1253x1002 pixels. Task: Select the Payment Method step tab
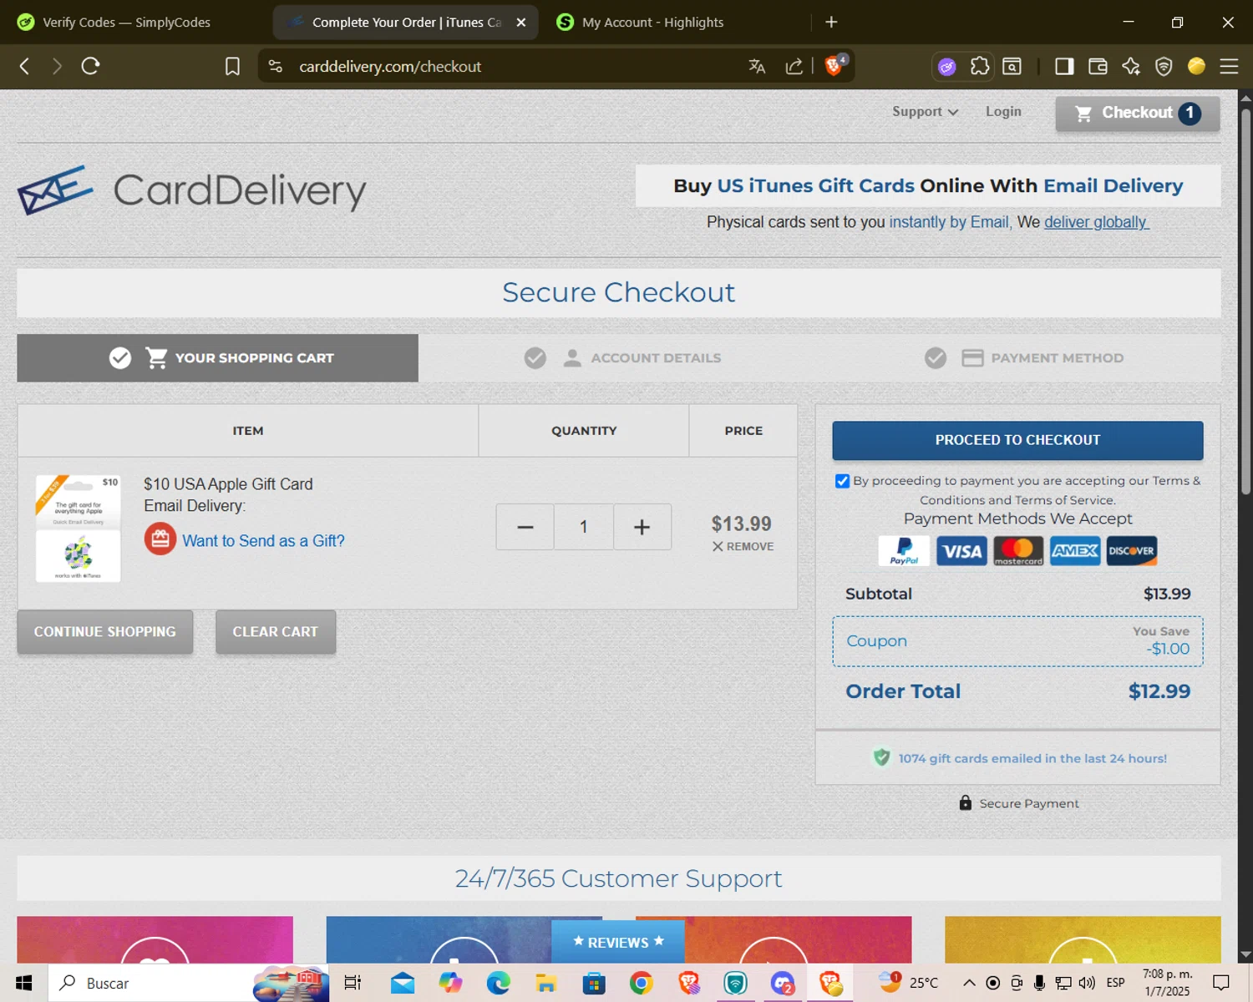point(1023,358)
